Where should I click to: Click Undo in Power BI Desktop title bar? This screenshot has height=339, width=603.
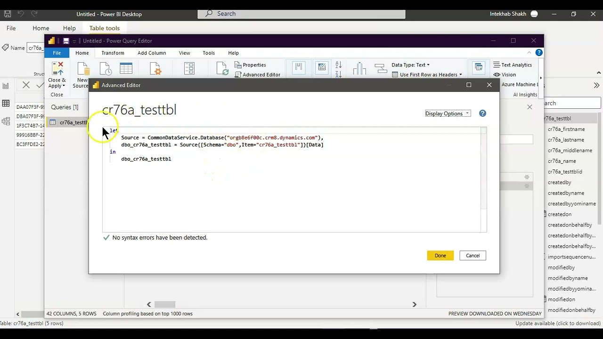21,14
